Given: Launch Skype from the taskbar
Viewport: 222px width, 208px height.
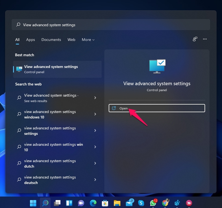Looking at the screenshot, I should [141, 203].
